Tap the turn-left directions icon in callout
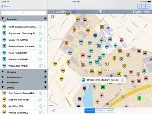The image size is (152, 114). tap(83, 80)
